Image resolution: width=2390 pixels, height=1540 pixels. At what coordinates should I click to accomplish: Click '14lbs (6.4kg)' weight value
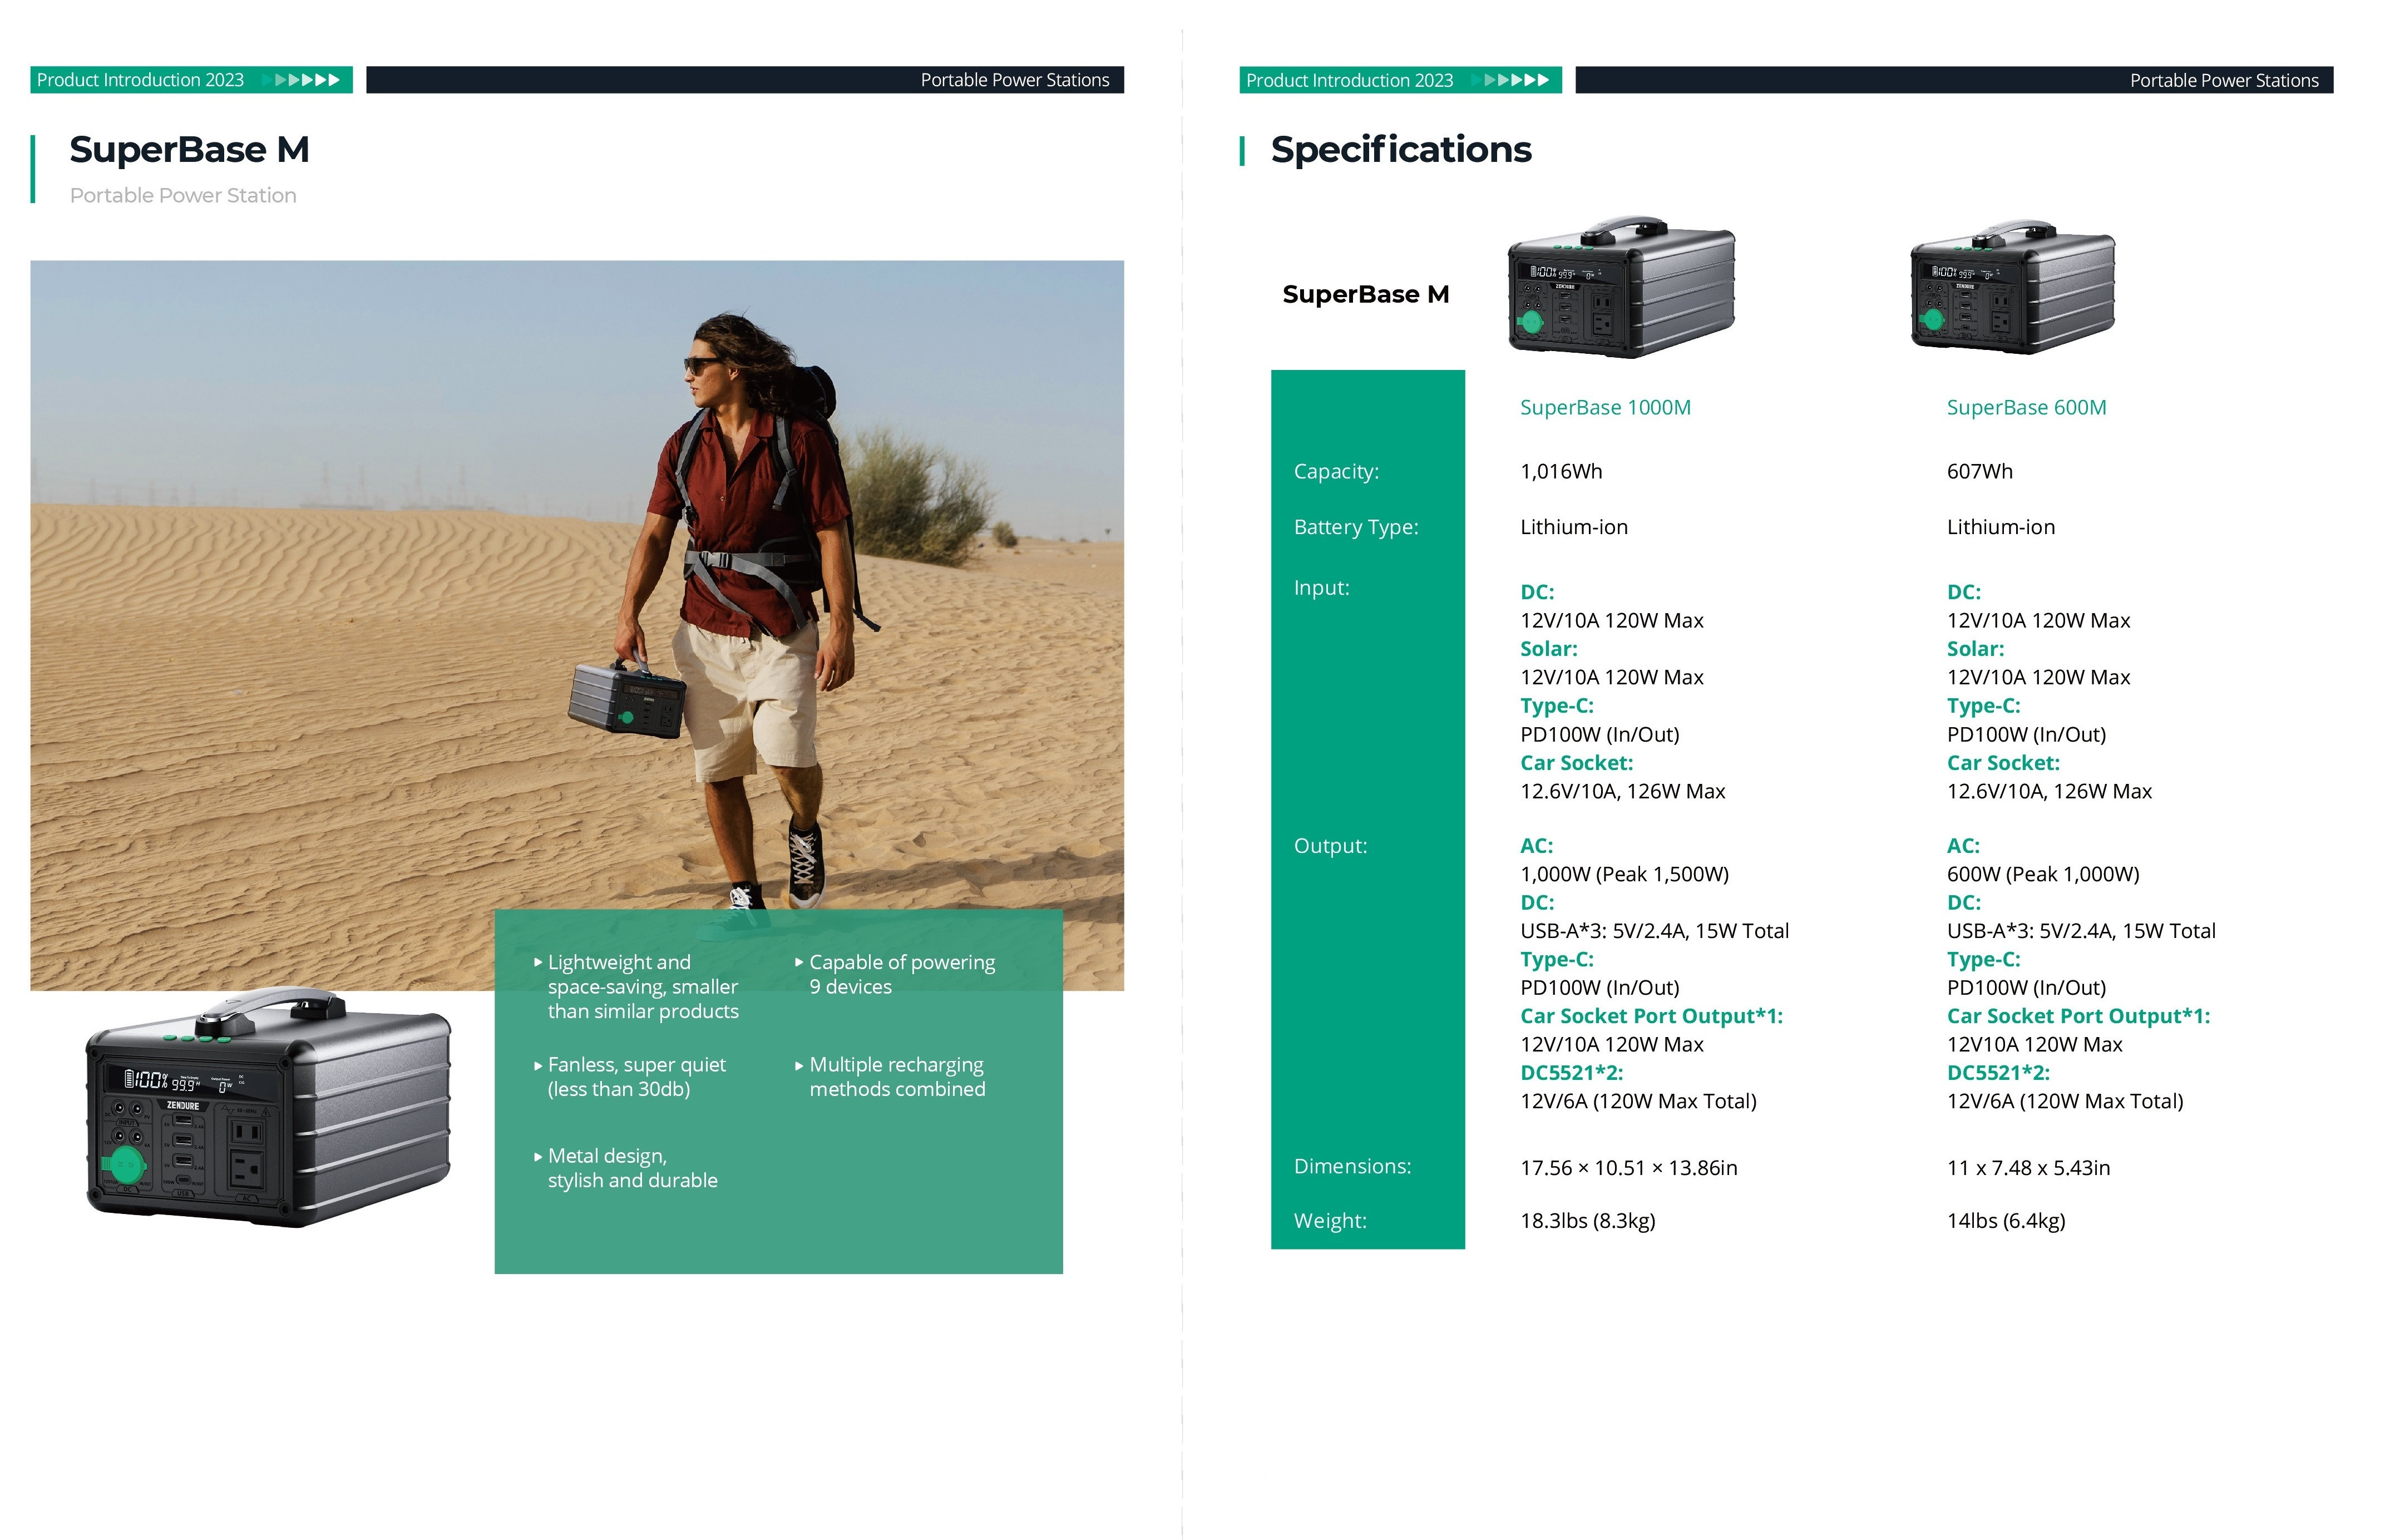coord(2005,1221)
